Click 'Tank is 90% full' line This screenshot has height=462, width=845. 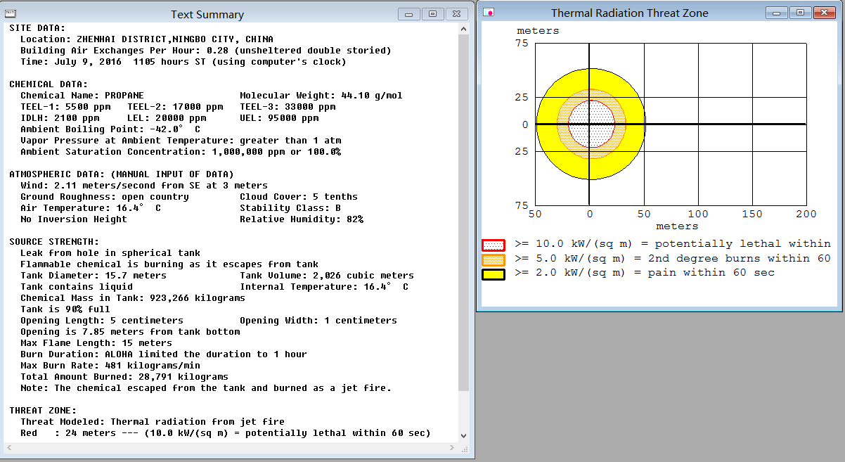(x=65, y=309)
